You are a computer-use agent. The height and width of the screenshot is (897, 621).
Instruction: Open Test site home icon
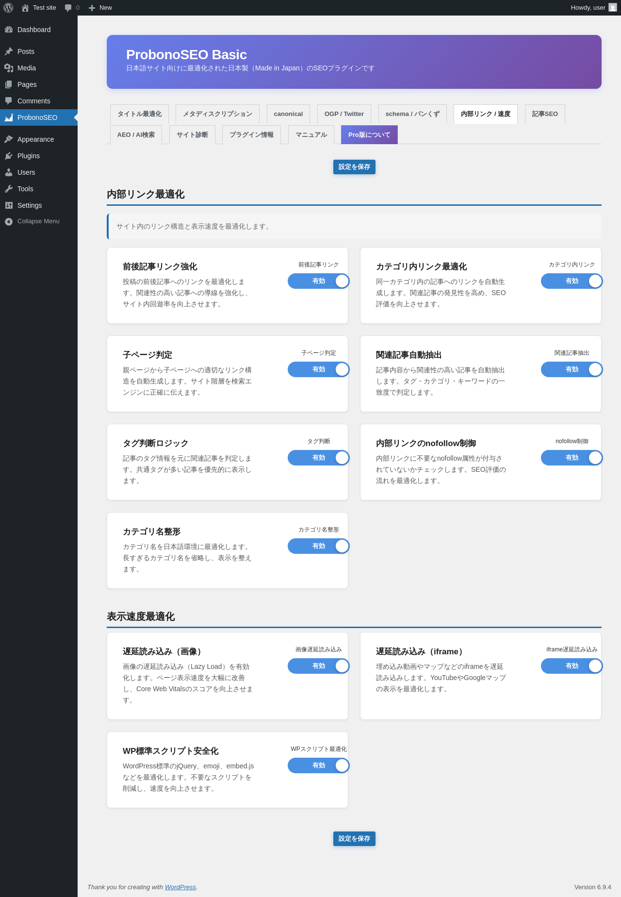point(25,8)
